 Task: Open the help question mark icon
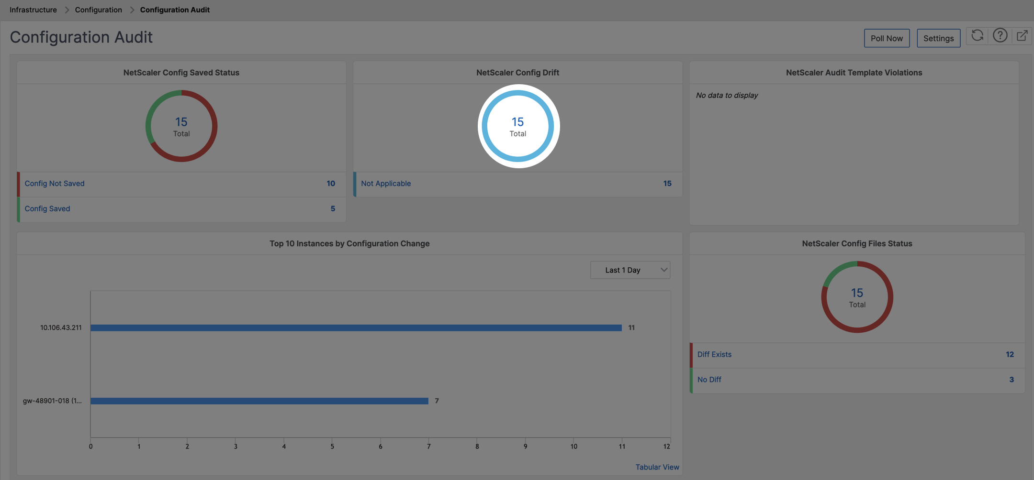point(1000,36)
